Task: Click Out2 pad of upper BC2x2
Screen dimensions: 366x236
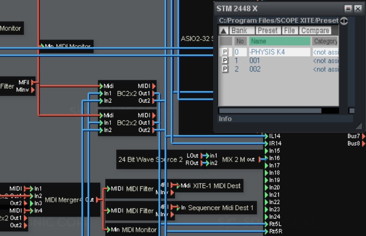Action: point(154,101)
